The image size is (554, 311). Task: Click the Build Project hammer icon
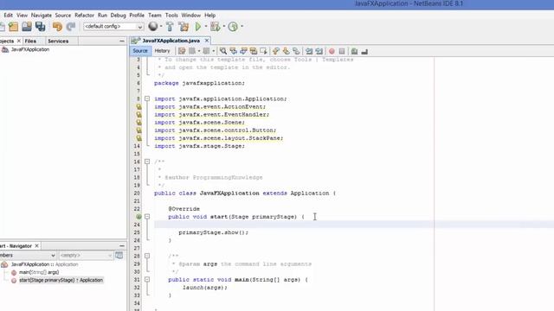pyautogui.click(x=170, y=27)
